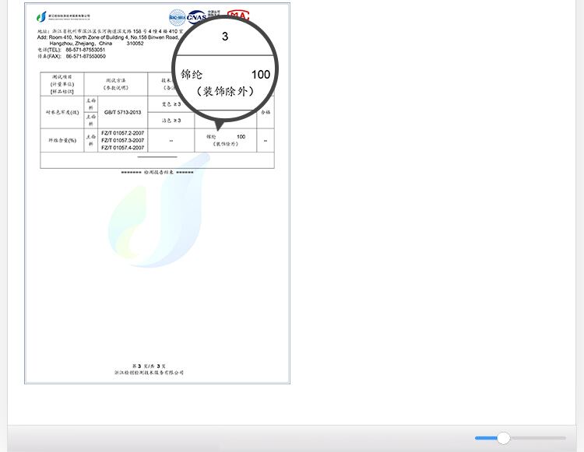Click the '100' inside the magnified callout
Screen dimensions: 584x452
point(261,75)
